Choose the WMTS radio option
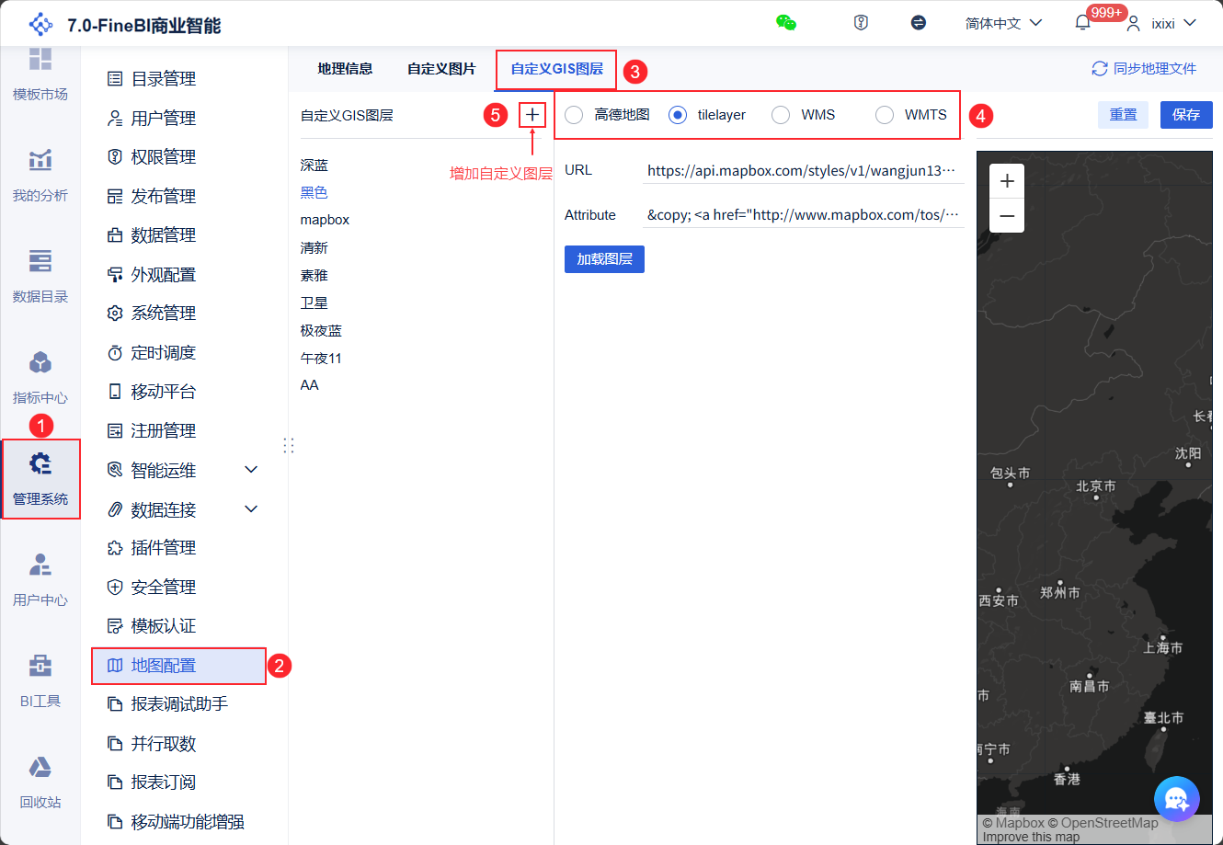The height and width of the screenshot is (845, 1223). tap(885, 115)
